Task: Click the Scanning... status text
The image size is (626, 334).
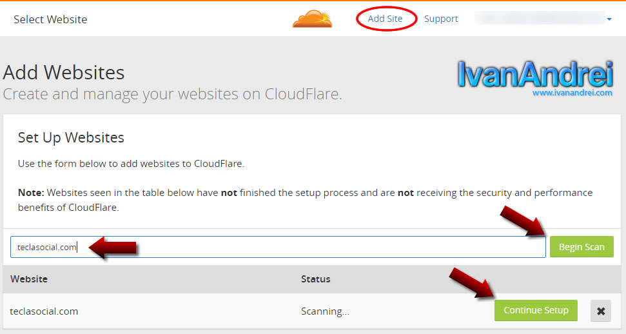Action: [x=325, y=311]
